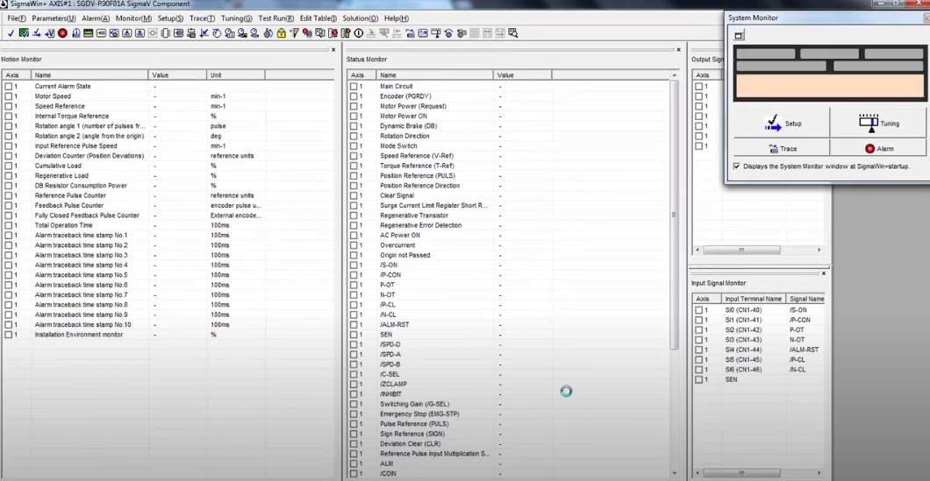Click the blue checkmark toolbar icon
This screenshot has height=481, width=930.
[11, 33]
